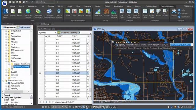
Task: Collapse the General properties section
Action: click(2, 95)
